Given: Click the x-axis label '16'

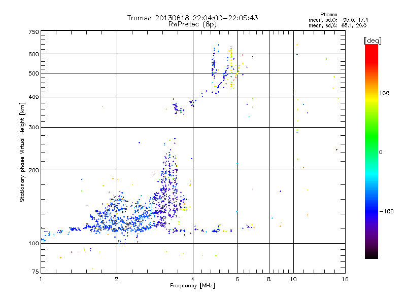Looking at the screenshot, I should [345, 279].
